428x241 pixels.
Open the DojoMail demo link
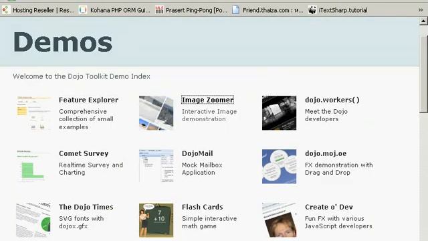(x=197, y=153)
